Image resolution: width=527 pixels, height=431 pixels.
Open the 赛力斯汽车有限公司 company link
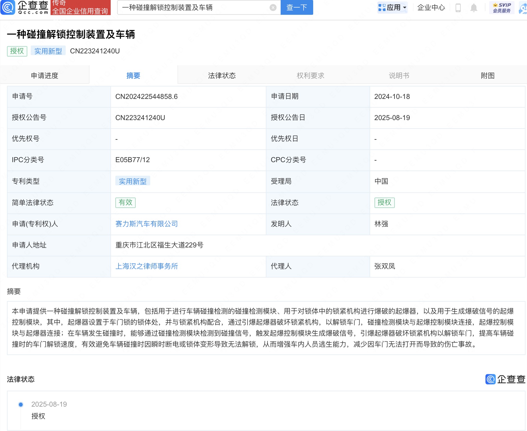click(x=146, y=224)
